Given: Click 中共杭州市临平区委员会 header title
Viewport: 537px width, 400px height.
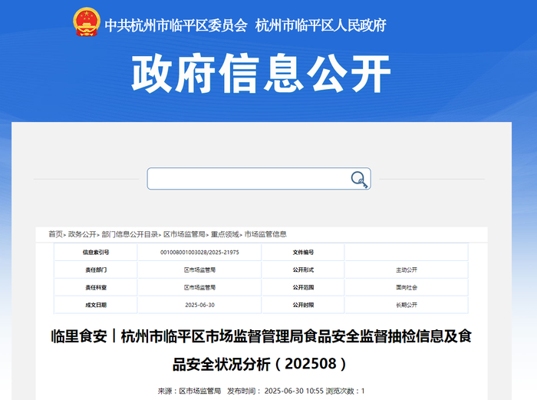Looking at the screenshot, I should point(176,25).
